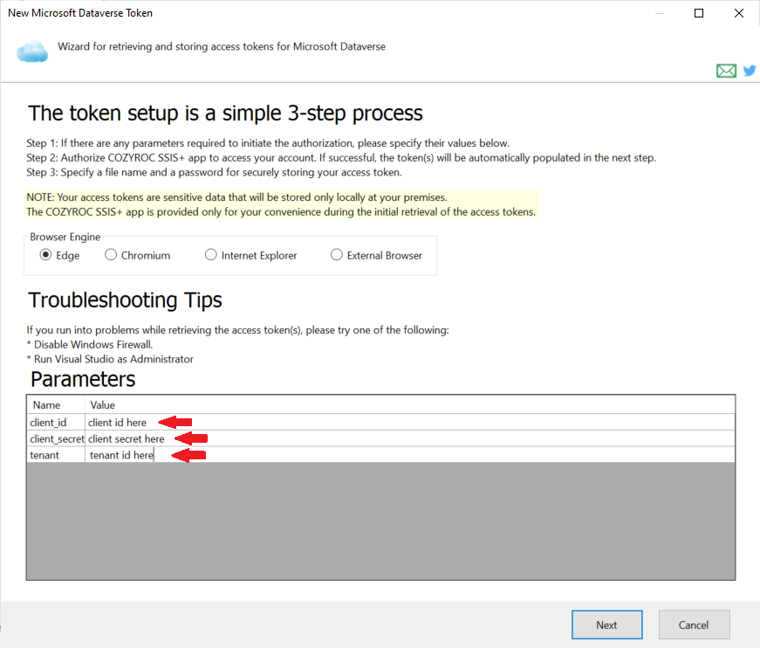
Task: Close the New Microsoft Dataverse Token window
Action: (739, 13)
